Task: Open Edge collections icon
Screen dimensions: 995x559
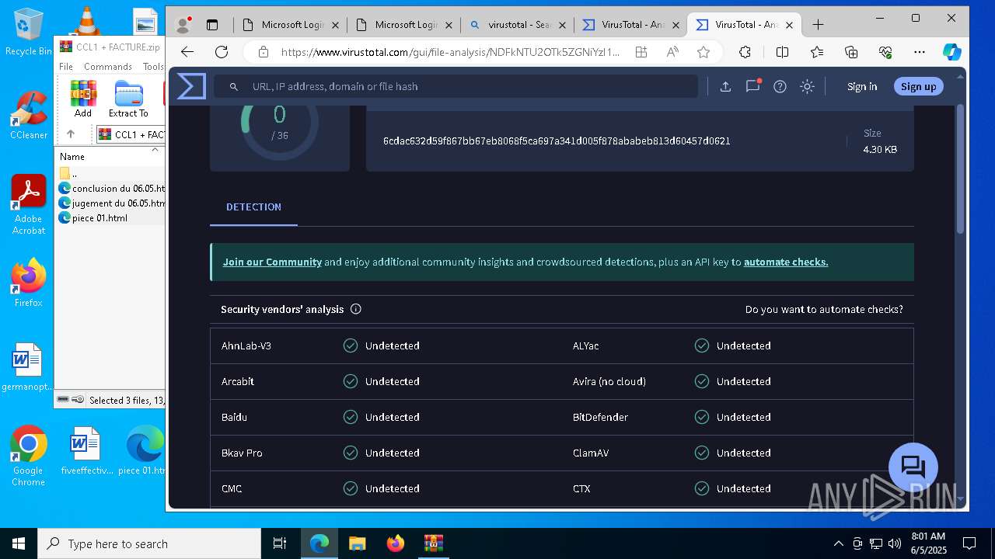Action: 851,52
